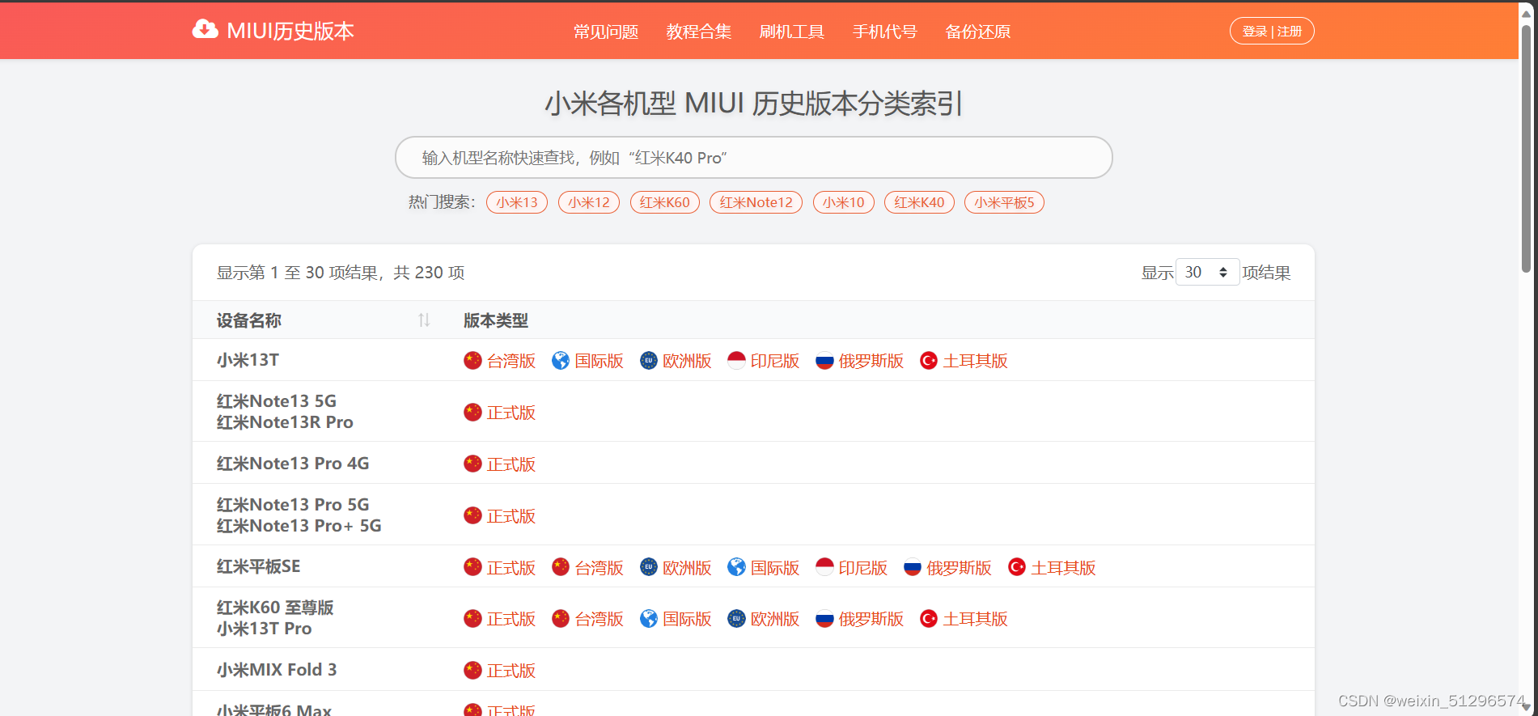1538x716 pixels.
Task: Focus the model name search box
Action: [754, 158]
